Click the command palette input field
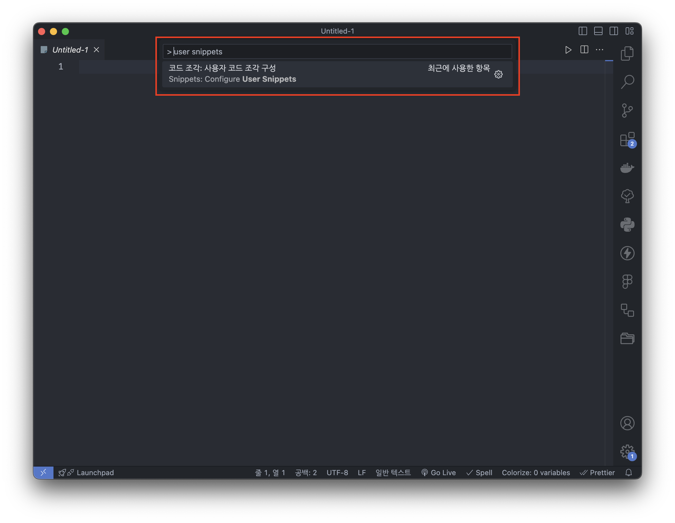The height and width of the screenshot is (523, 675). 337,52
